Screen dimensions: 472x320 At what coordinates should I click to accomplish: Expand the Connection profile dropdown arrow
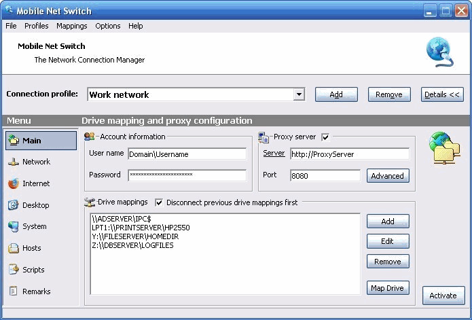point(299,94)
